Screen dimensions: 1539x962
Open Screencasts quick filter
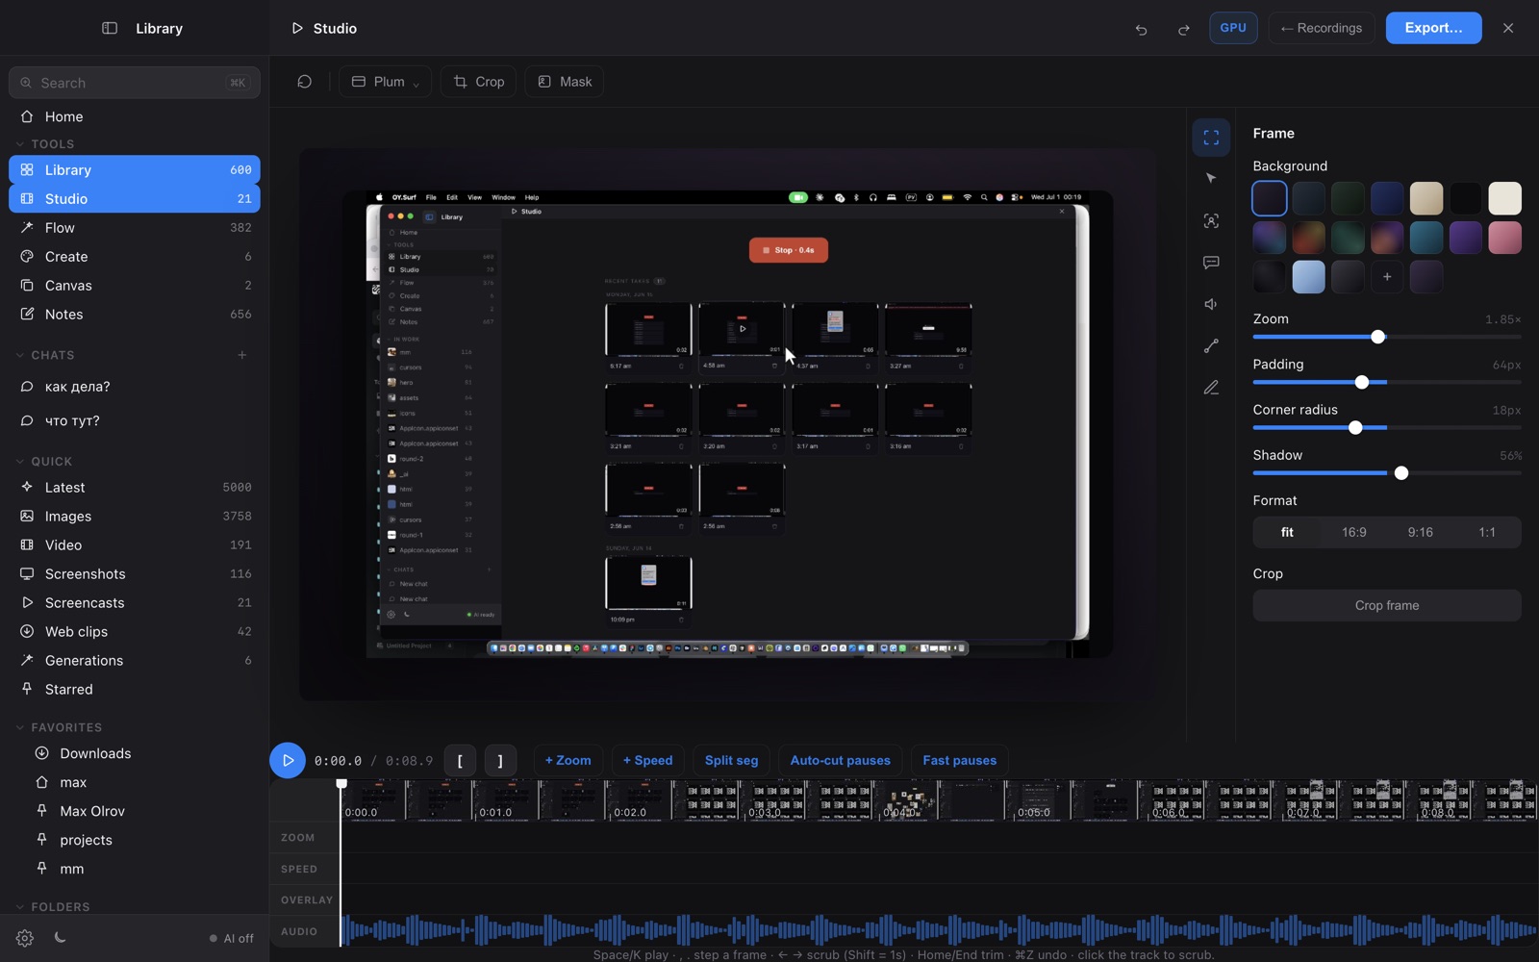click(x=135, y=603)
